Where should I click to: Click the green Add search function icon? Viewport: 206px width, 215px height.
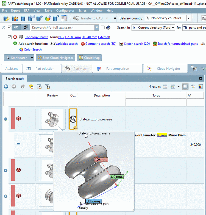[x=15, y=44]
